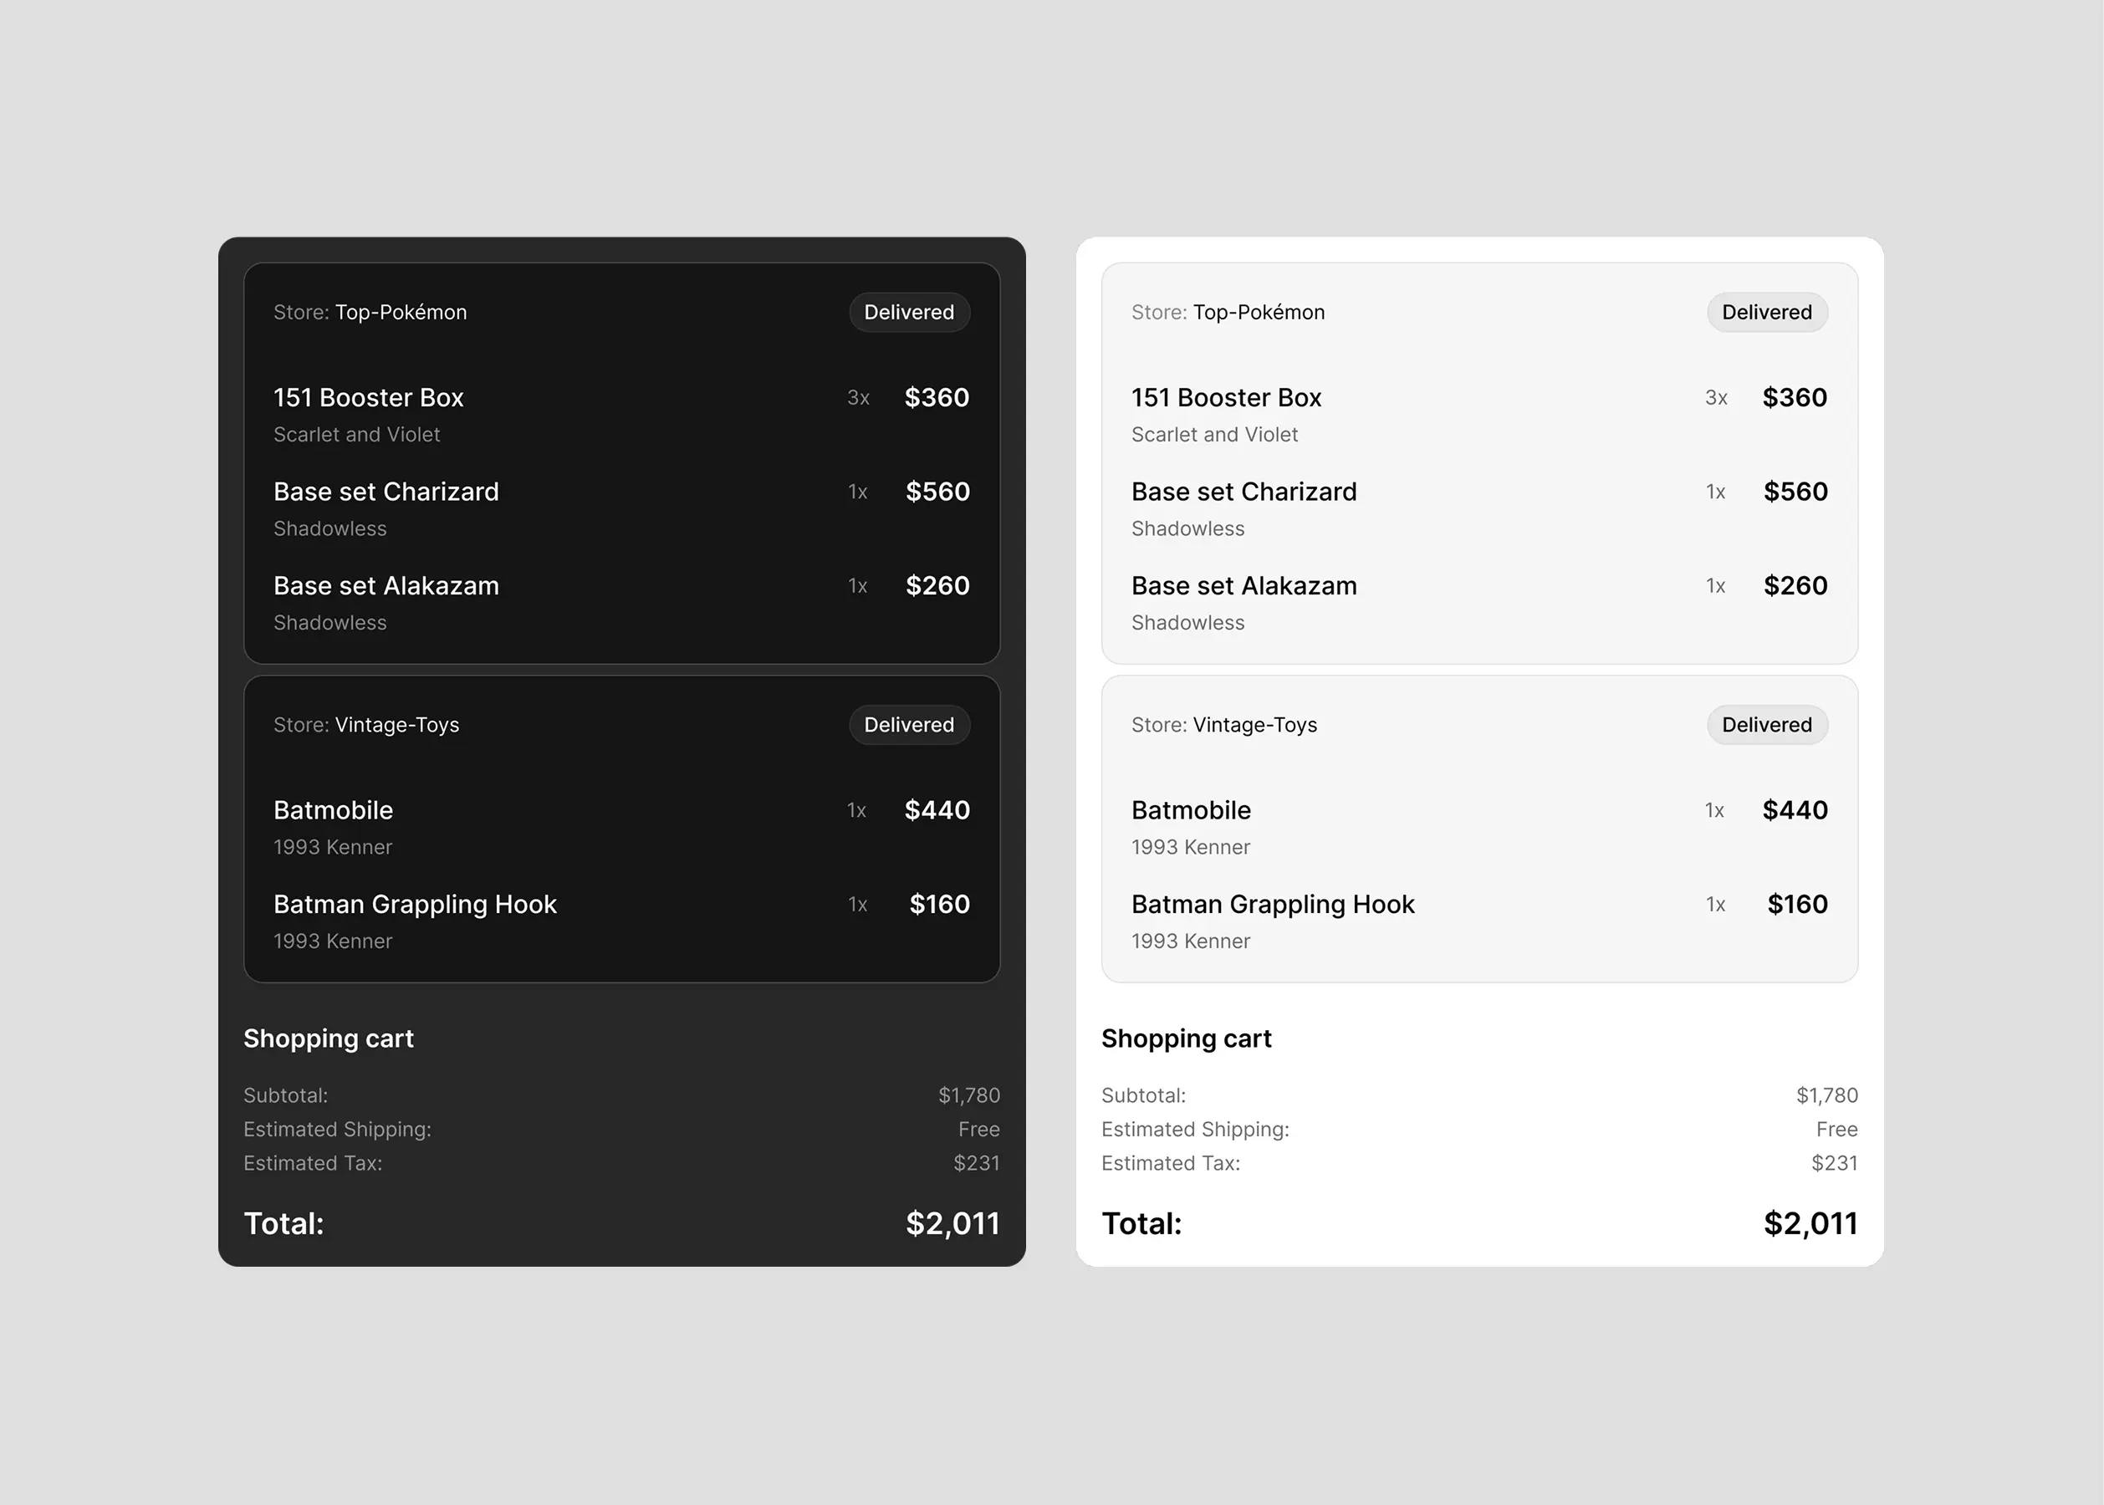Click Batman Grappling Hook in the light card
This screenshot has width=2104, height=1505.
1273,905
